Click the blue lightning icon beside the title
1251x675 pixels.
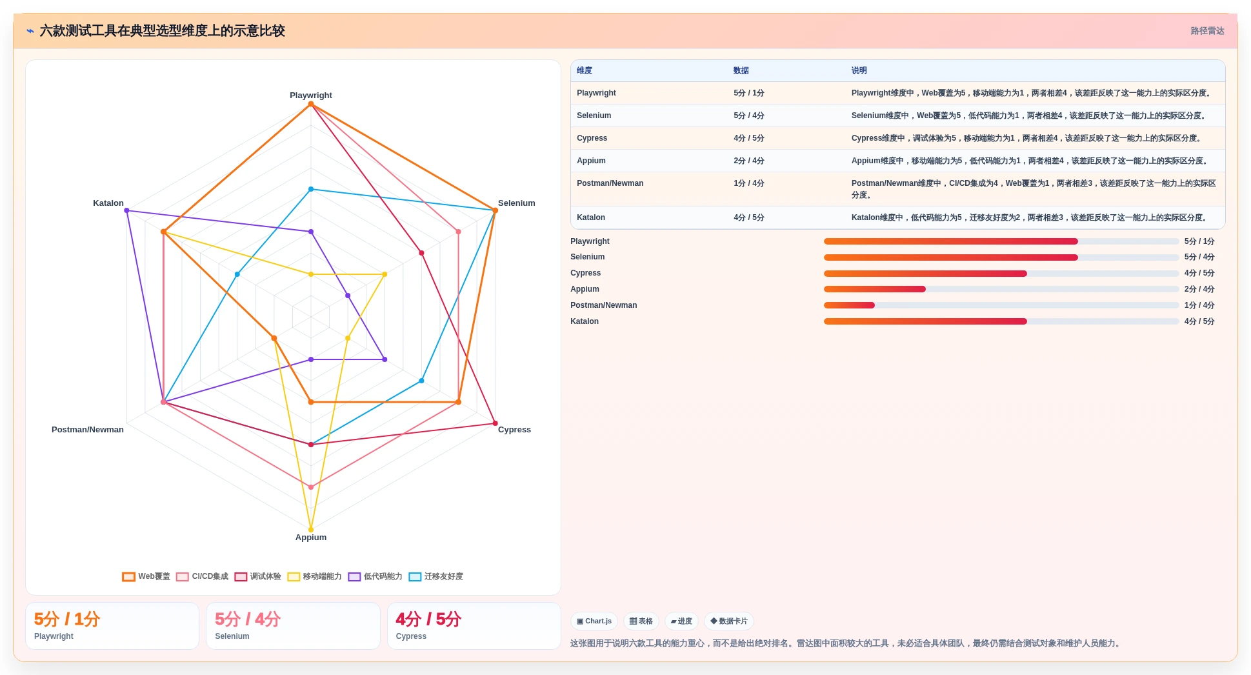(30, 31)
